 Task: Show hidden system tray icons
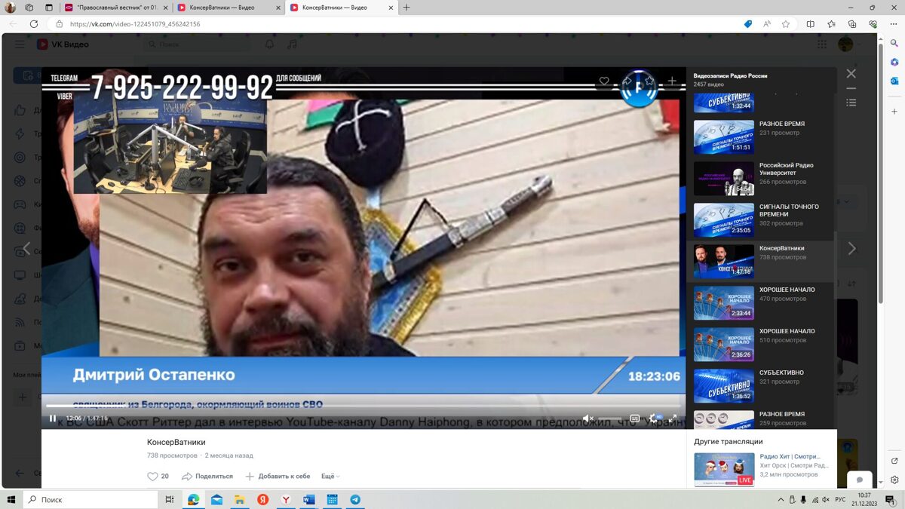click(x=781, y=500)
